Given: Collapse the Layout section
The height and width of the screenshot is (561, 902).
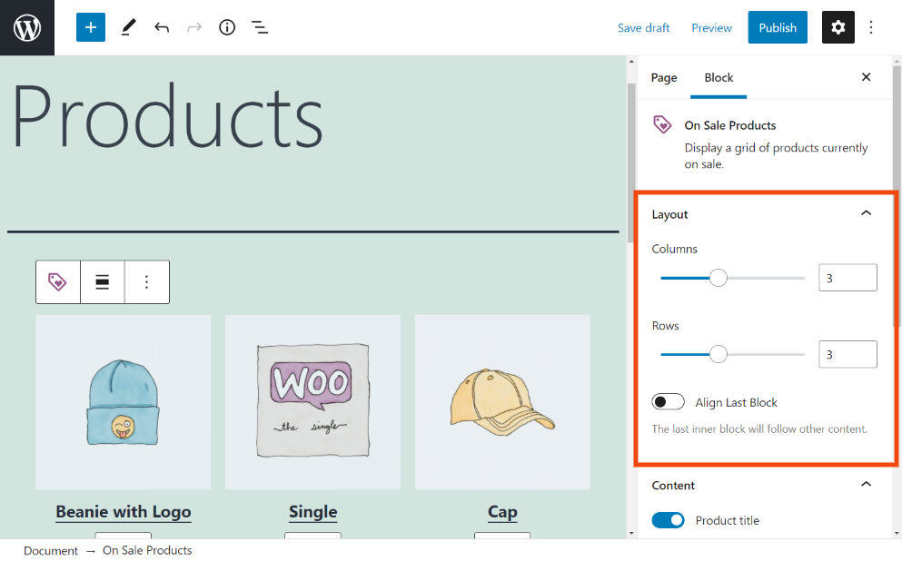Looking at the screenshot, I should (866, 212).
